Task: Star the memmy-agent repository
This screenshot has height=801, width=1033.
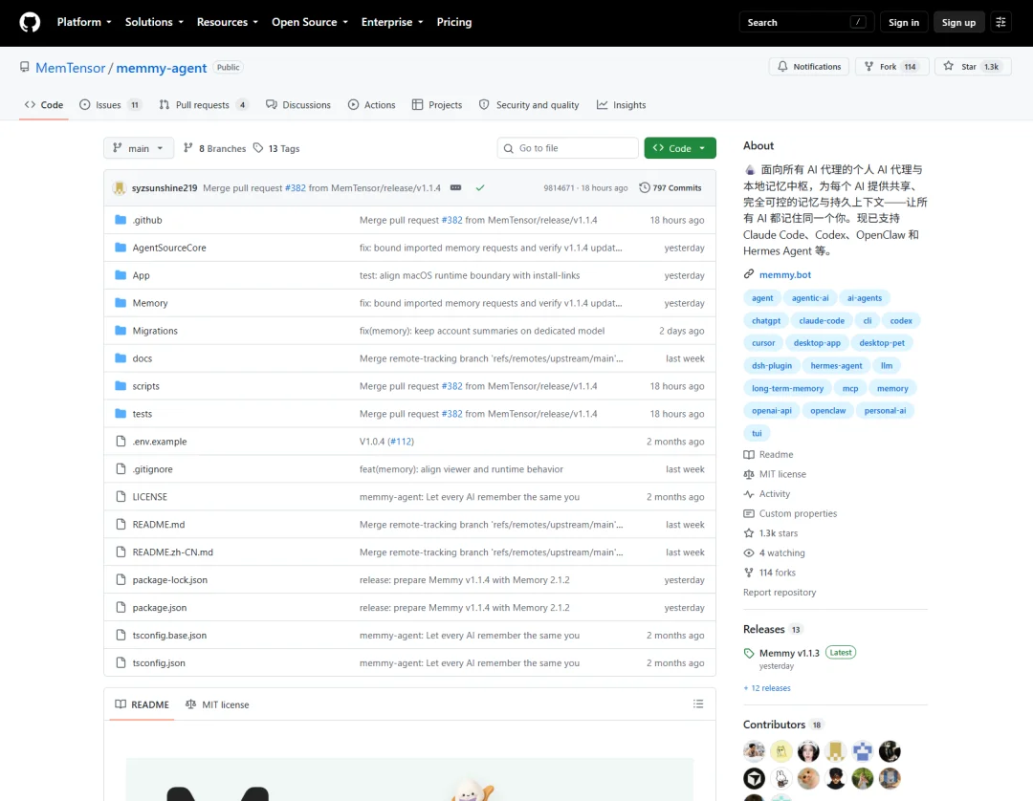Action: [x=973, y=67]
